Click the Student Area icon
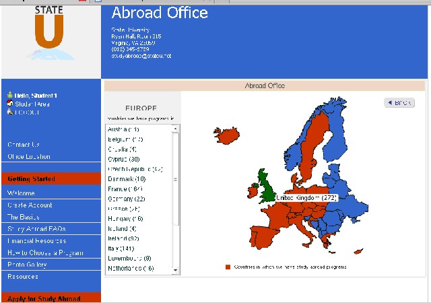Image resolution: width=431 pixels, height=303 pixels. click(9, 104)
